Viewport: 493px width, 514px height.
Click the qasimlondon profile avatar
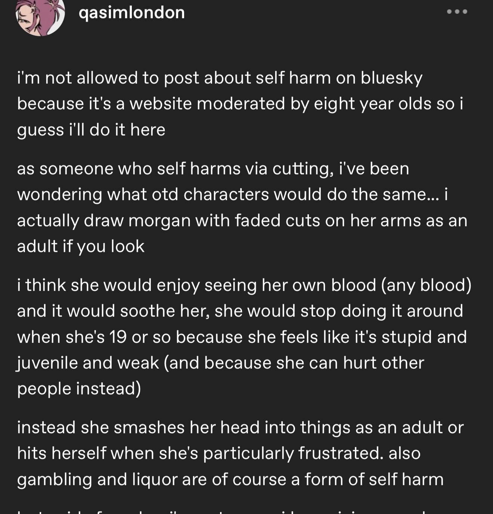(x=40, y=15)
